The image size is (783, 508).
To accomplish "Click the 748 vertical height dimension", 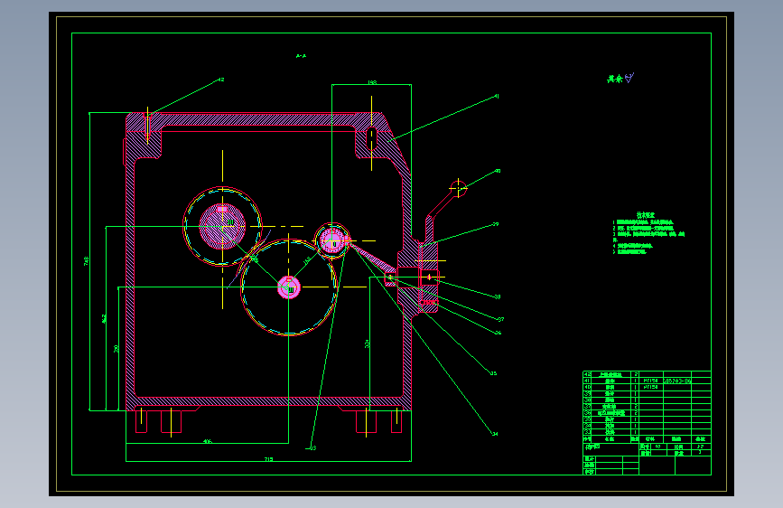I will point(86,261).
